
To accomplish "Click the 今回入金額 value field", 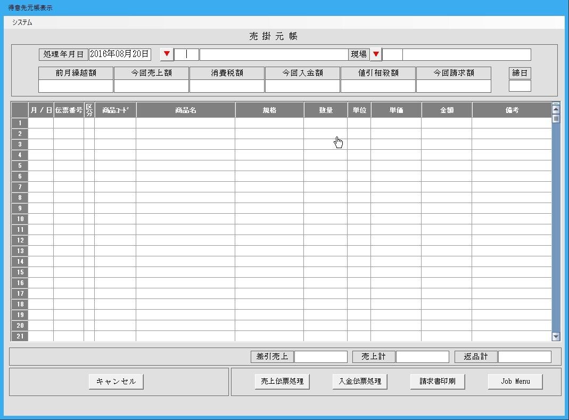I will (x=303, y=86).
